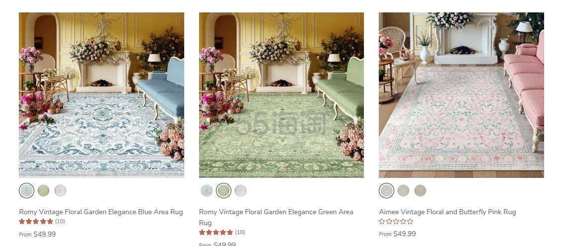Select the blue swatch under the Romy Blue rug
Viewport: 562px width, 246px height.
[x=26, y=190]
